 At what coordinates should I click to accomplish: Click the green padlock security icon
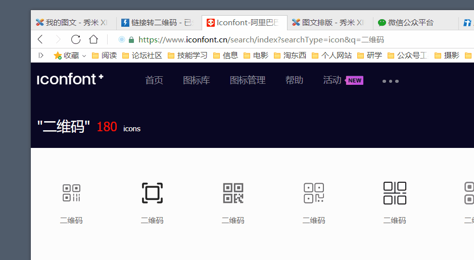point(131,40)
